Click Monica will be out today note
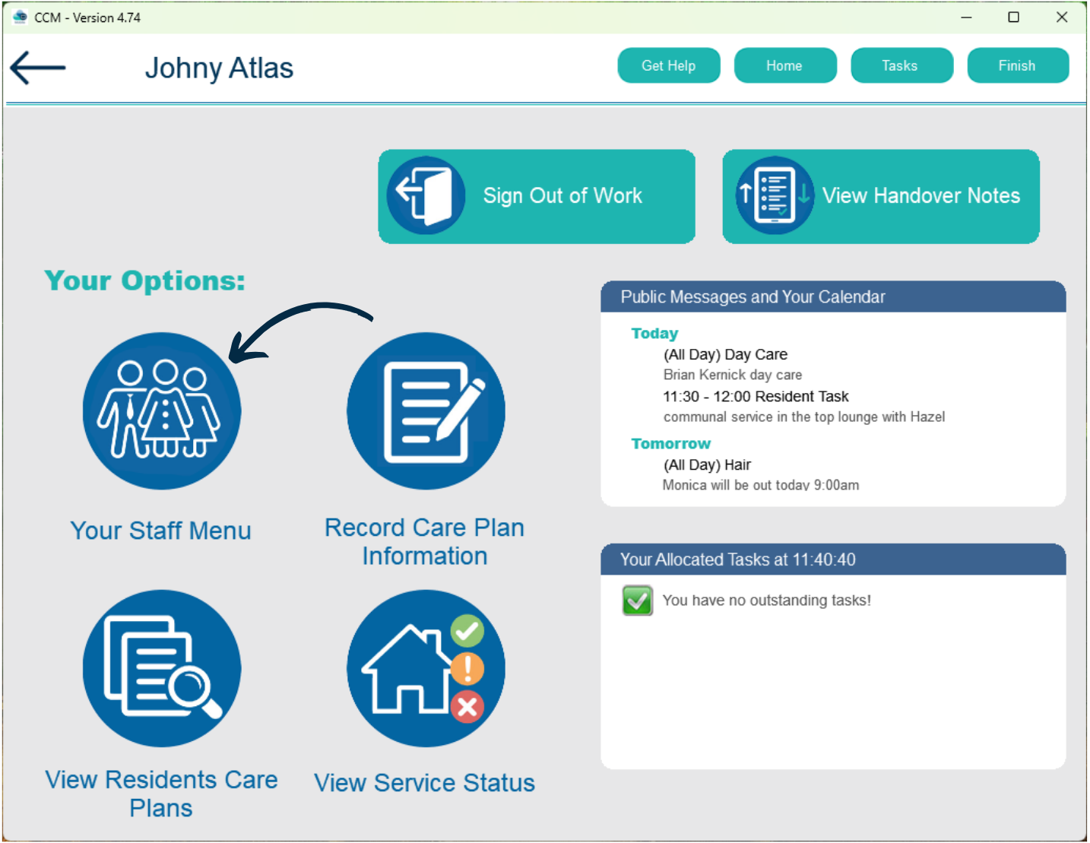The height and width of the screenshot is (843, 1090). pyautogui.click(x=761, y=485)
